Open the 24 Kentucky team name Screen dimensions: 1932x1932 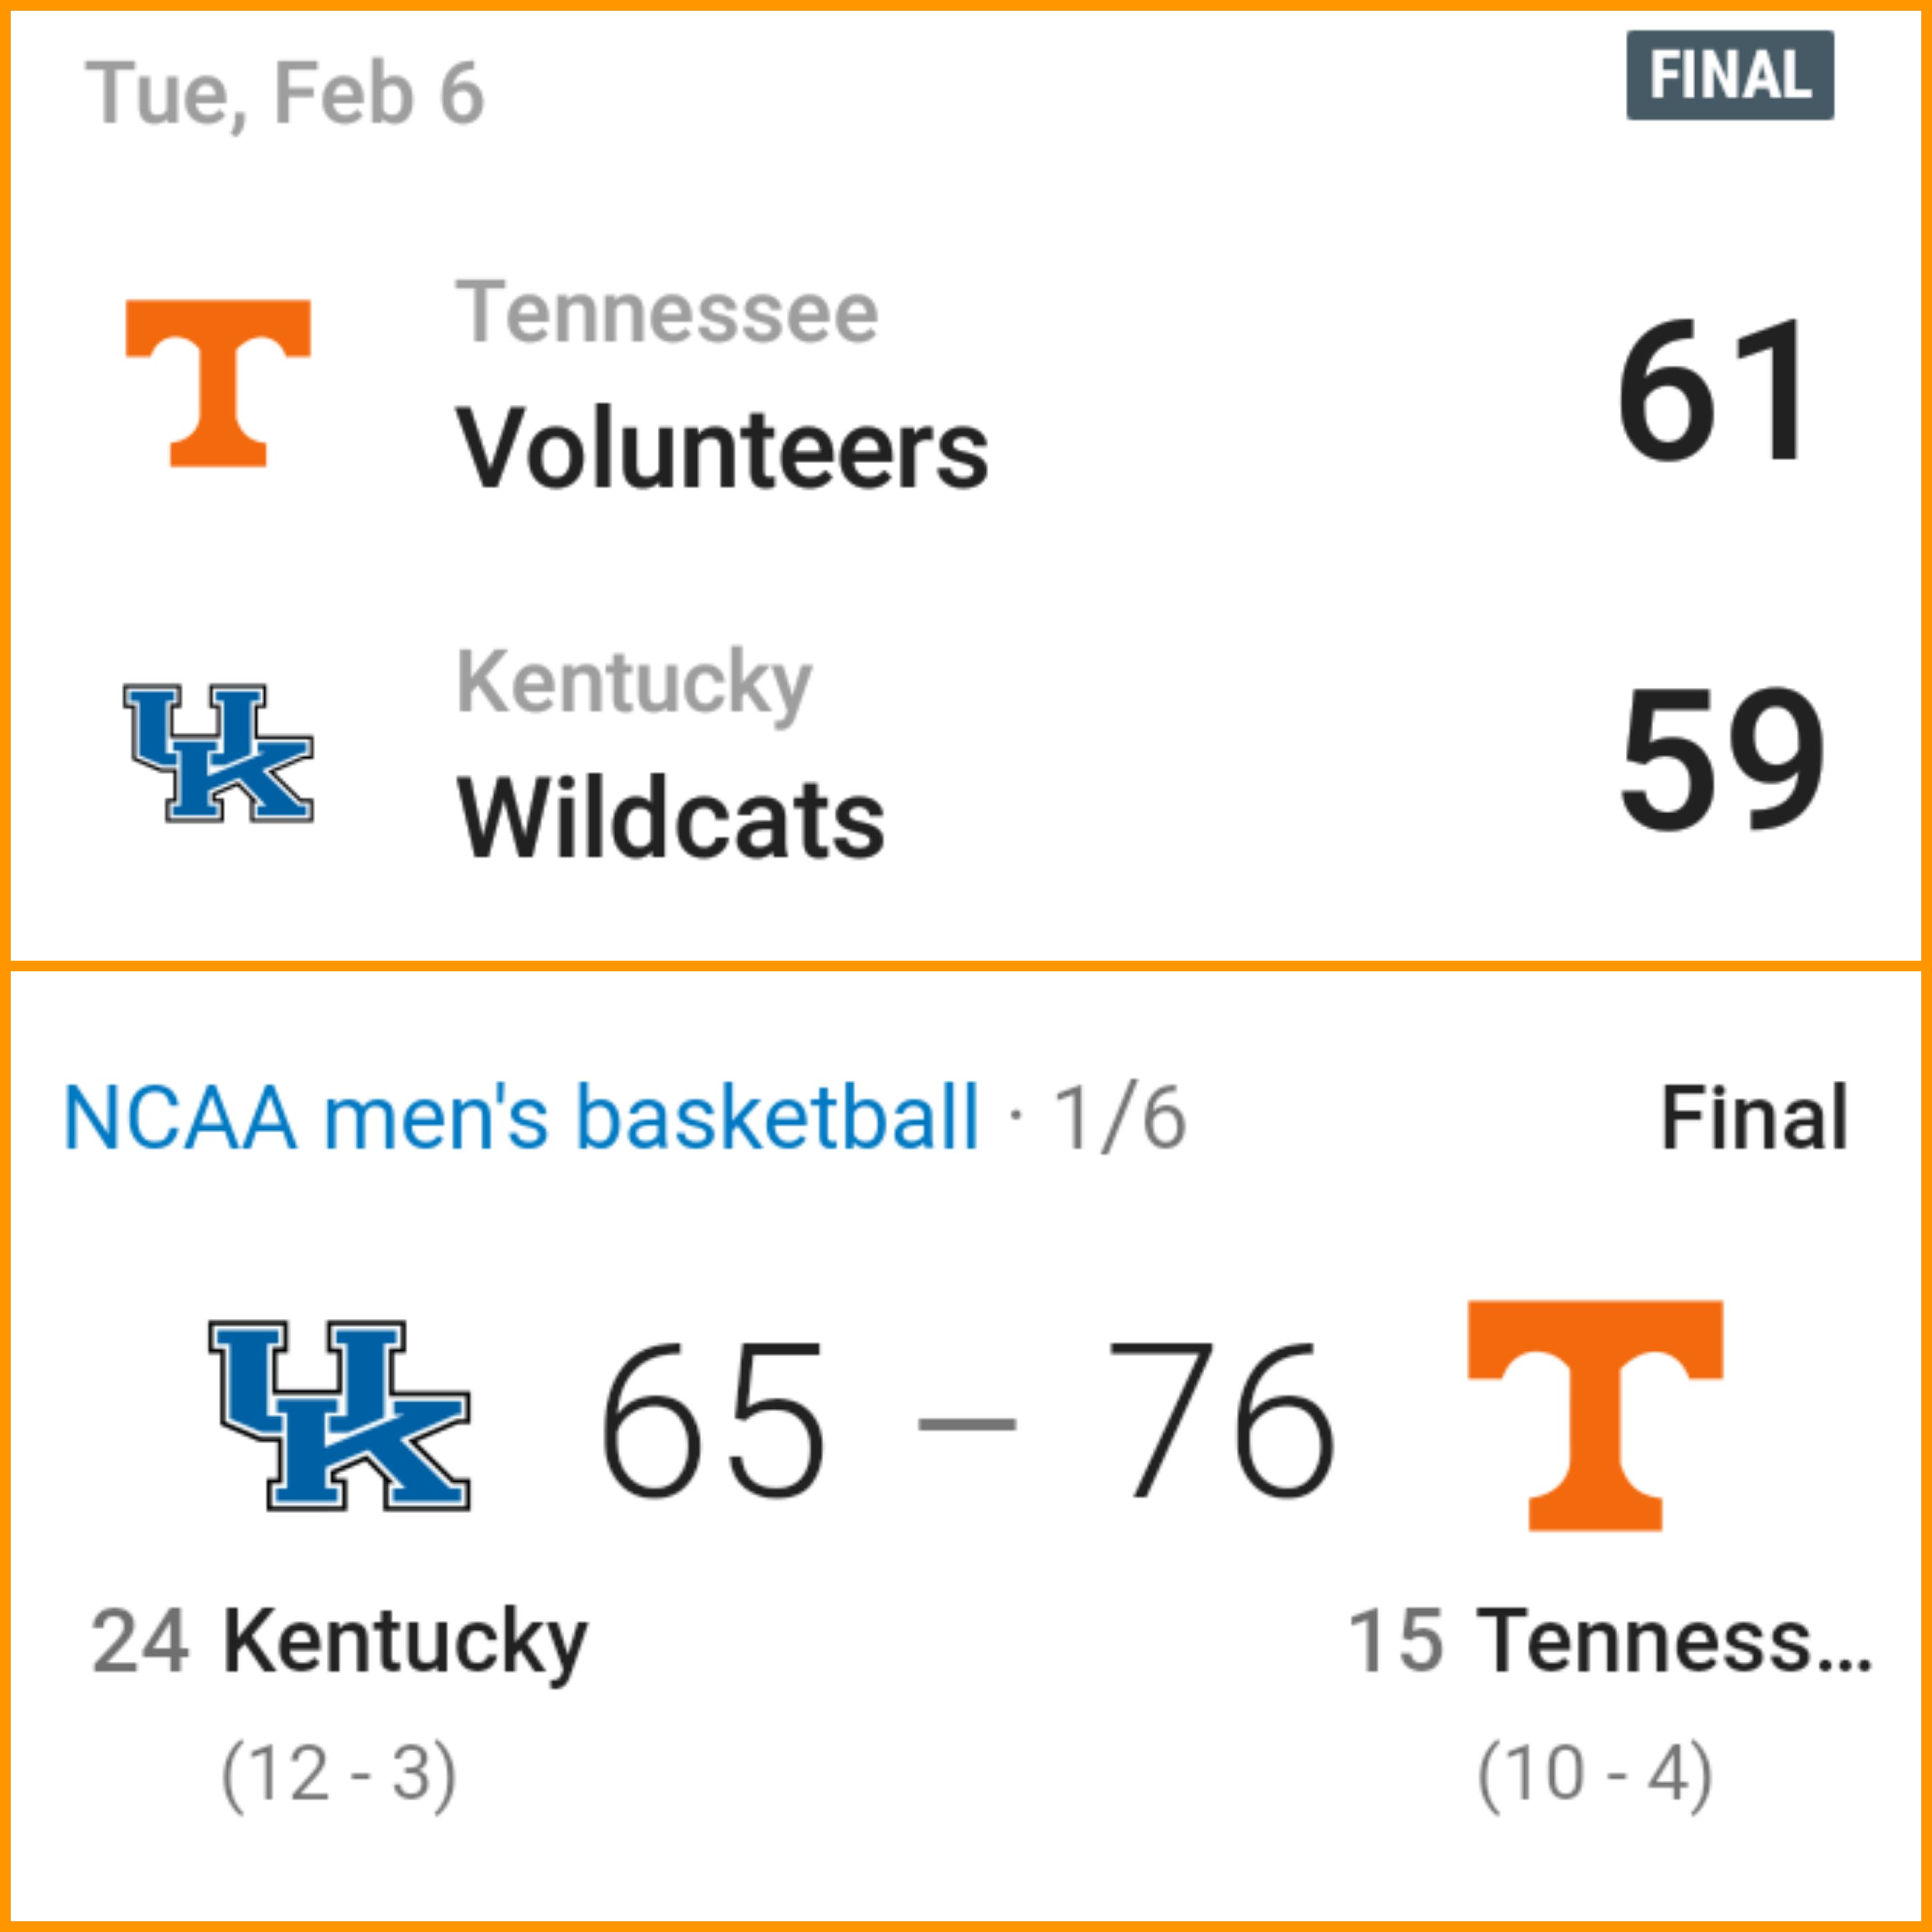[340, 1640]
